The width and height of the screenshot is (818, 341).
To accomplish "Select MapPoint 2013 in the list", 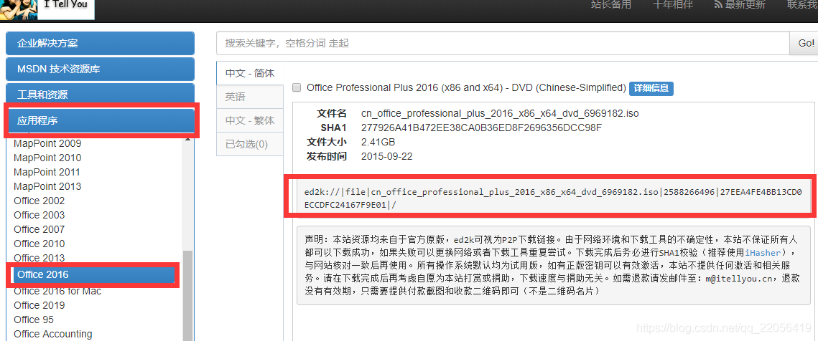I will pyautogui.click(x=47, y=186).
